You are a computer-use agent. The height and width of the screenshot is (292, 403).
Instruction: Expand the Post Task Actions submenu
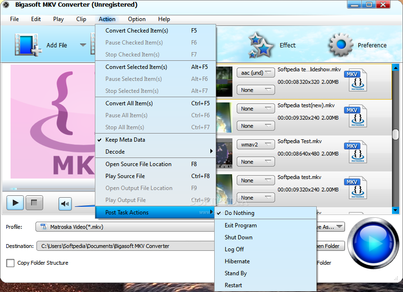point(155,213)
